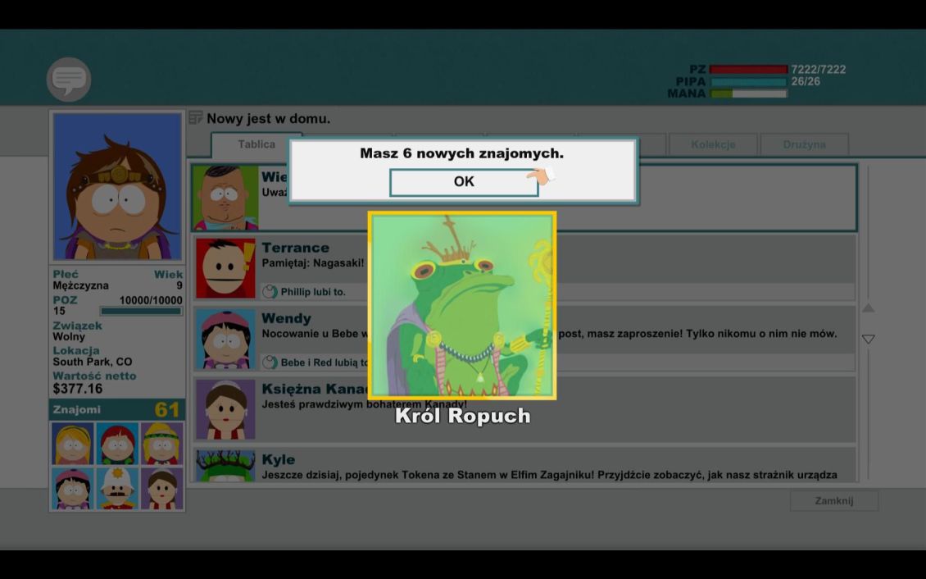The width and height of the screenshot is (926, 579).
Task: Click the 'Wolny' relationship value
Action: point(69,337)
